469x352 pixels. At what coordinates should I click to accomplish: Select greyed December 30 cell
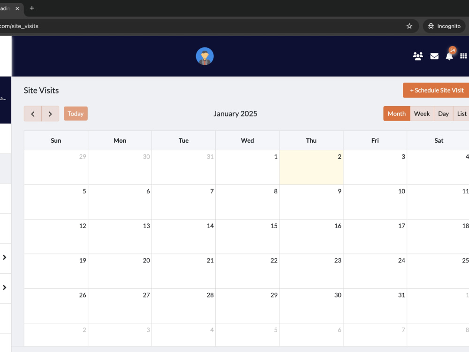(120, 168)
